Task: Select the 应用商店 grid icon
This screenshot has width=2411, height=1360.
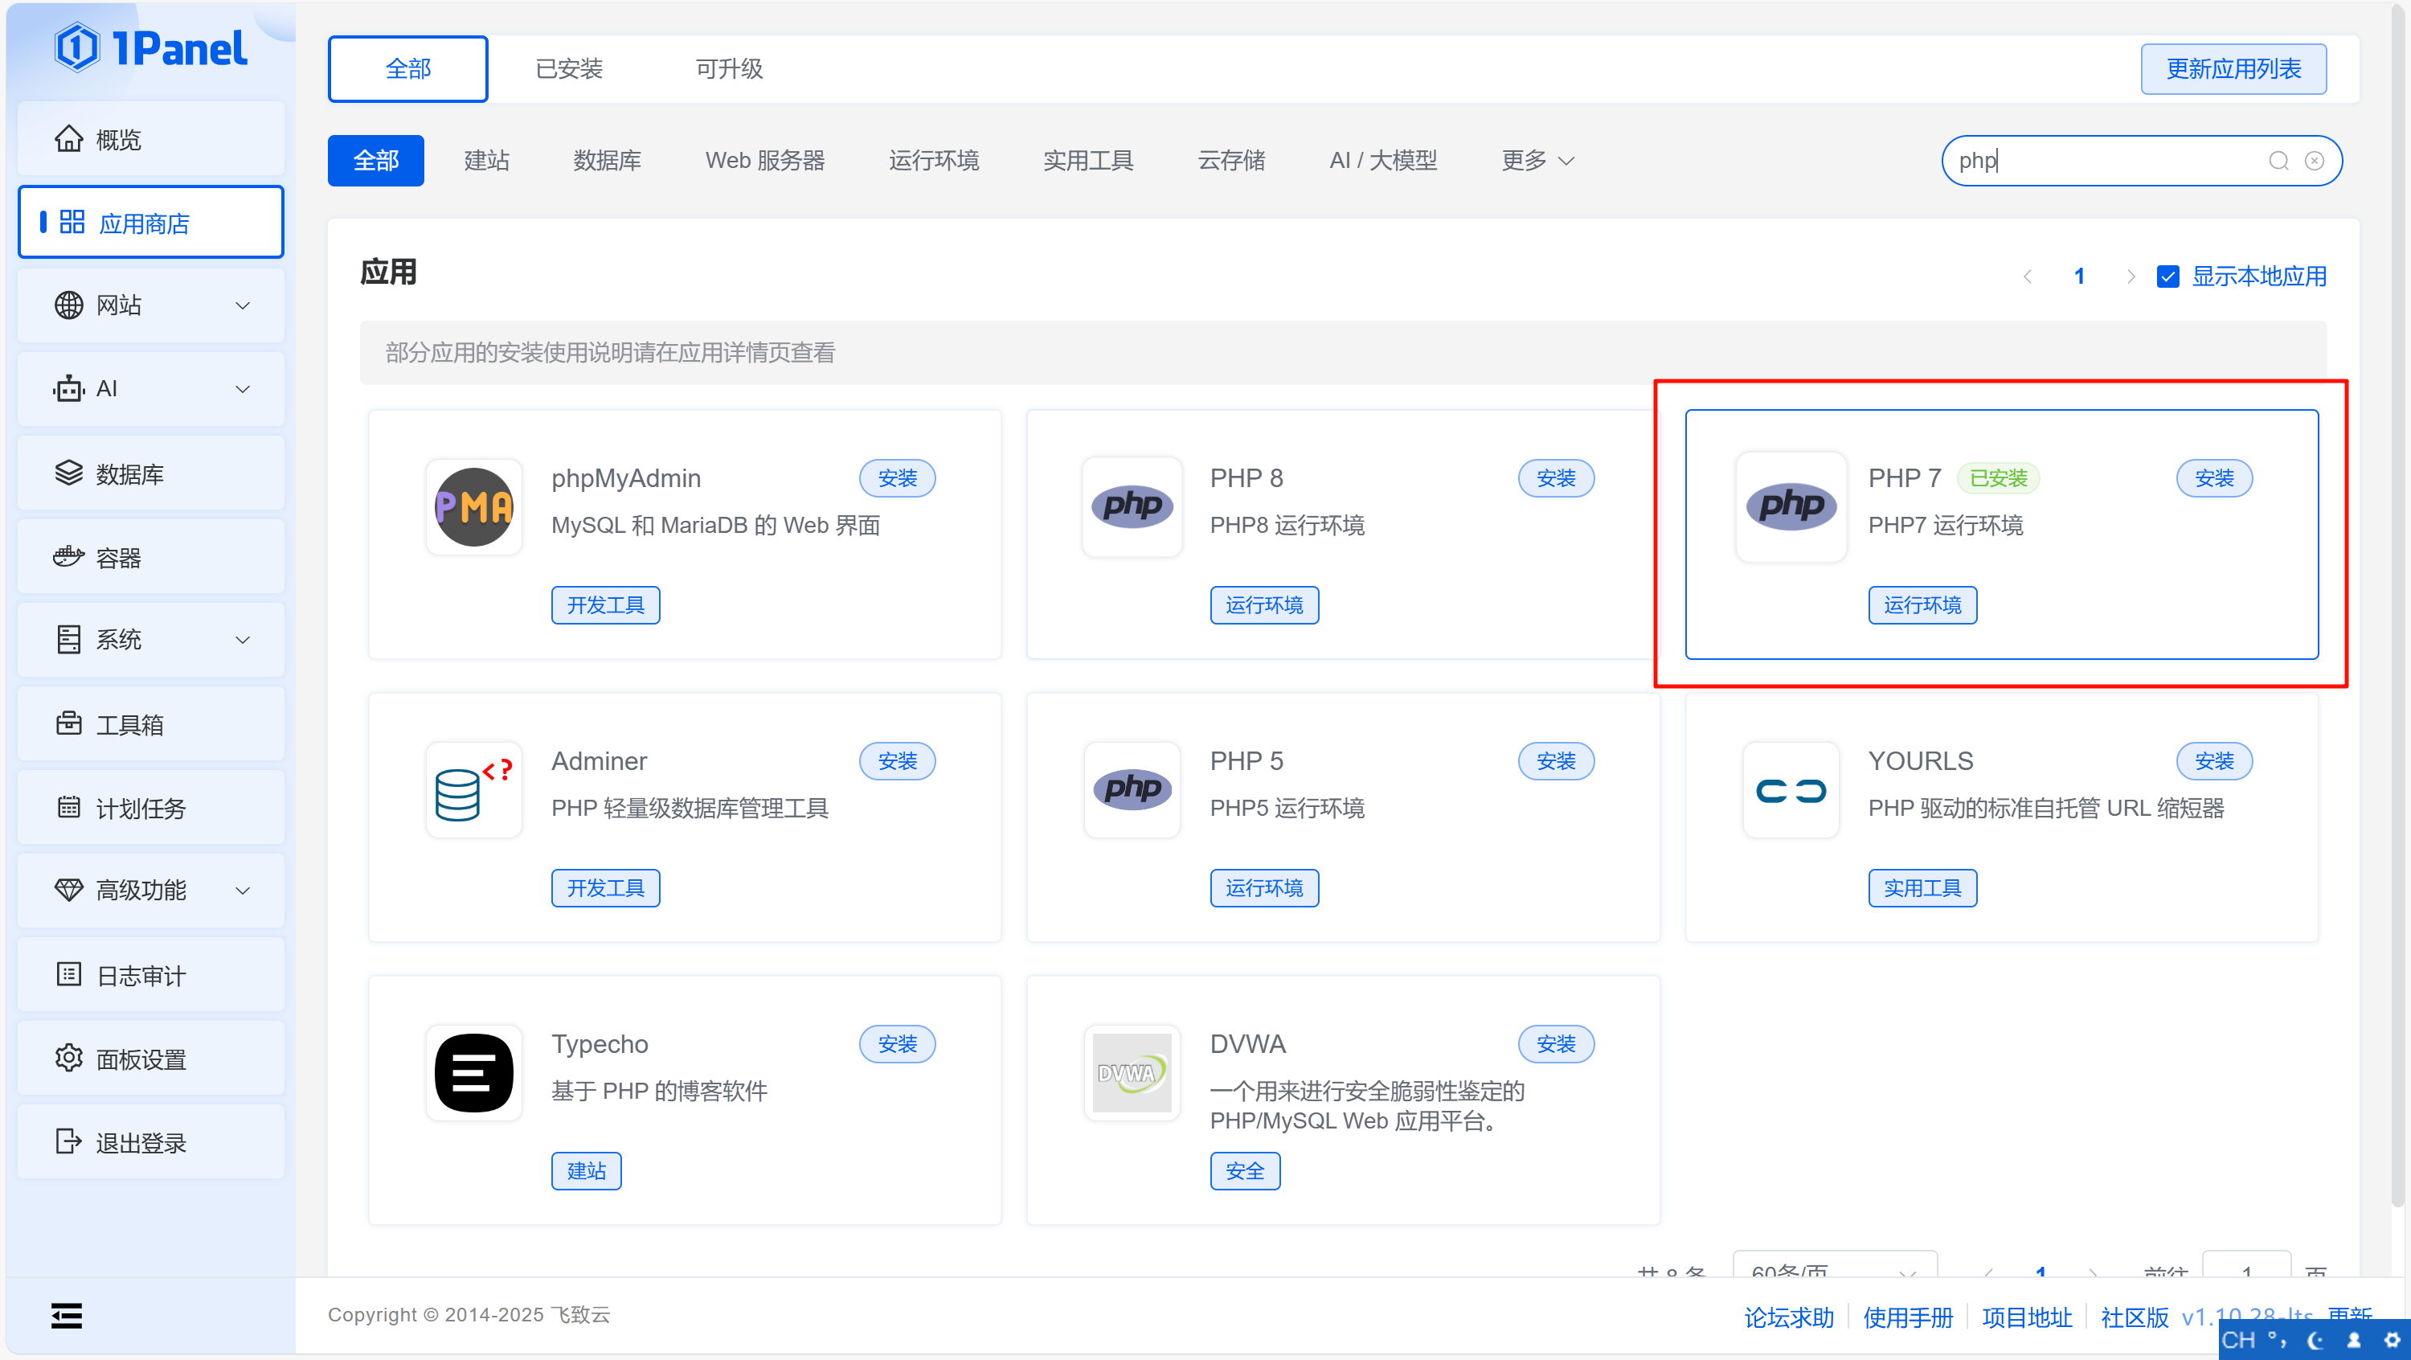Action: [72, 222]
